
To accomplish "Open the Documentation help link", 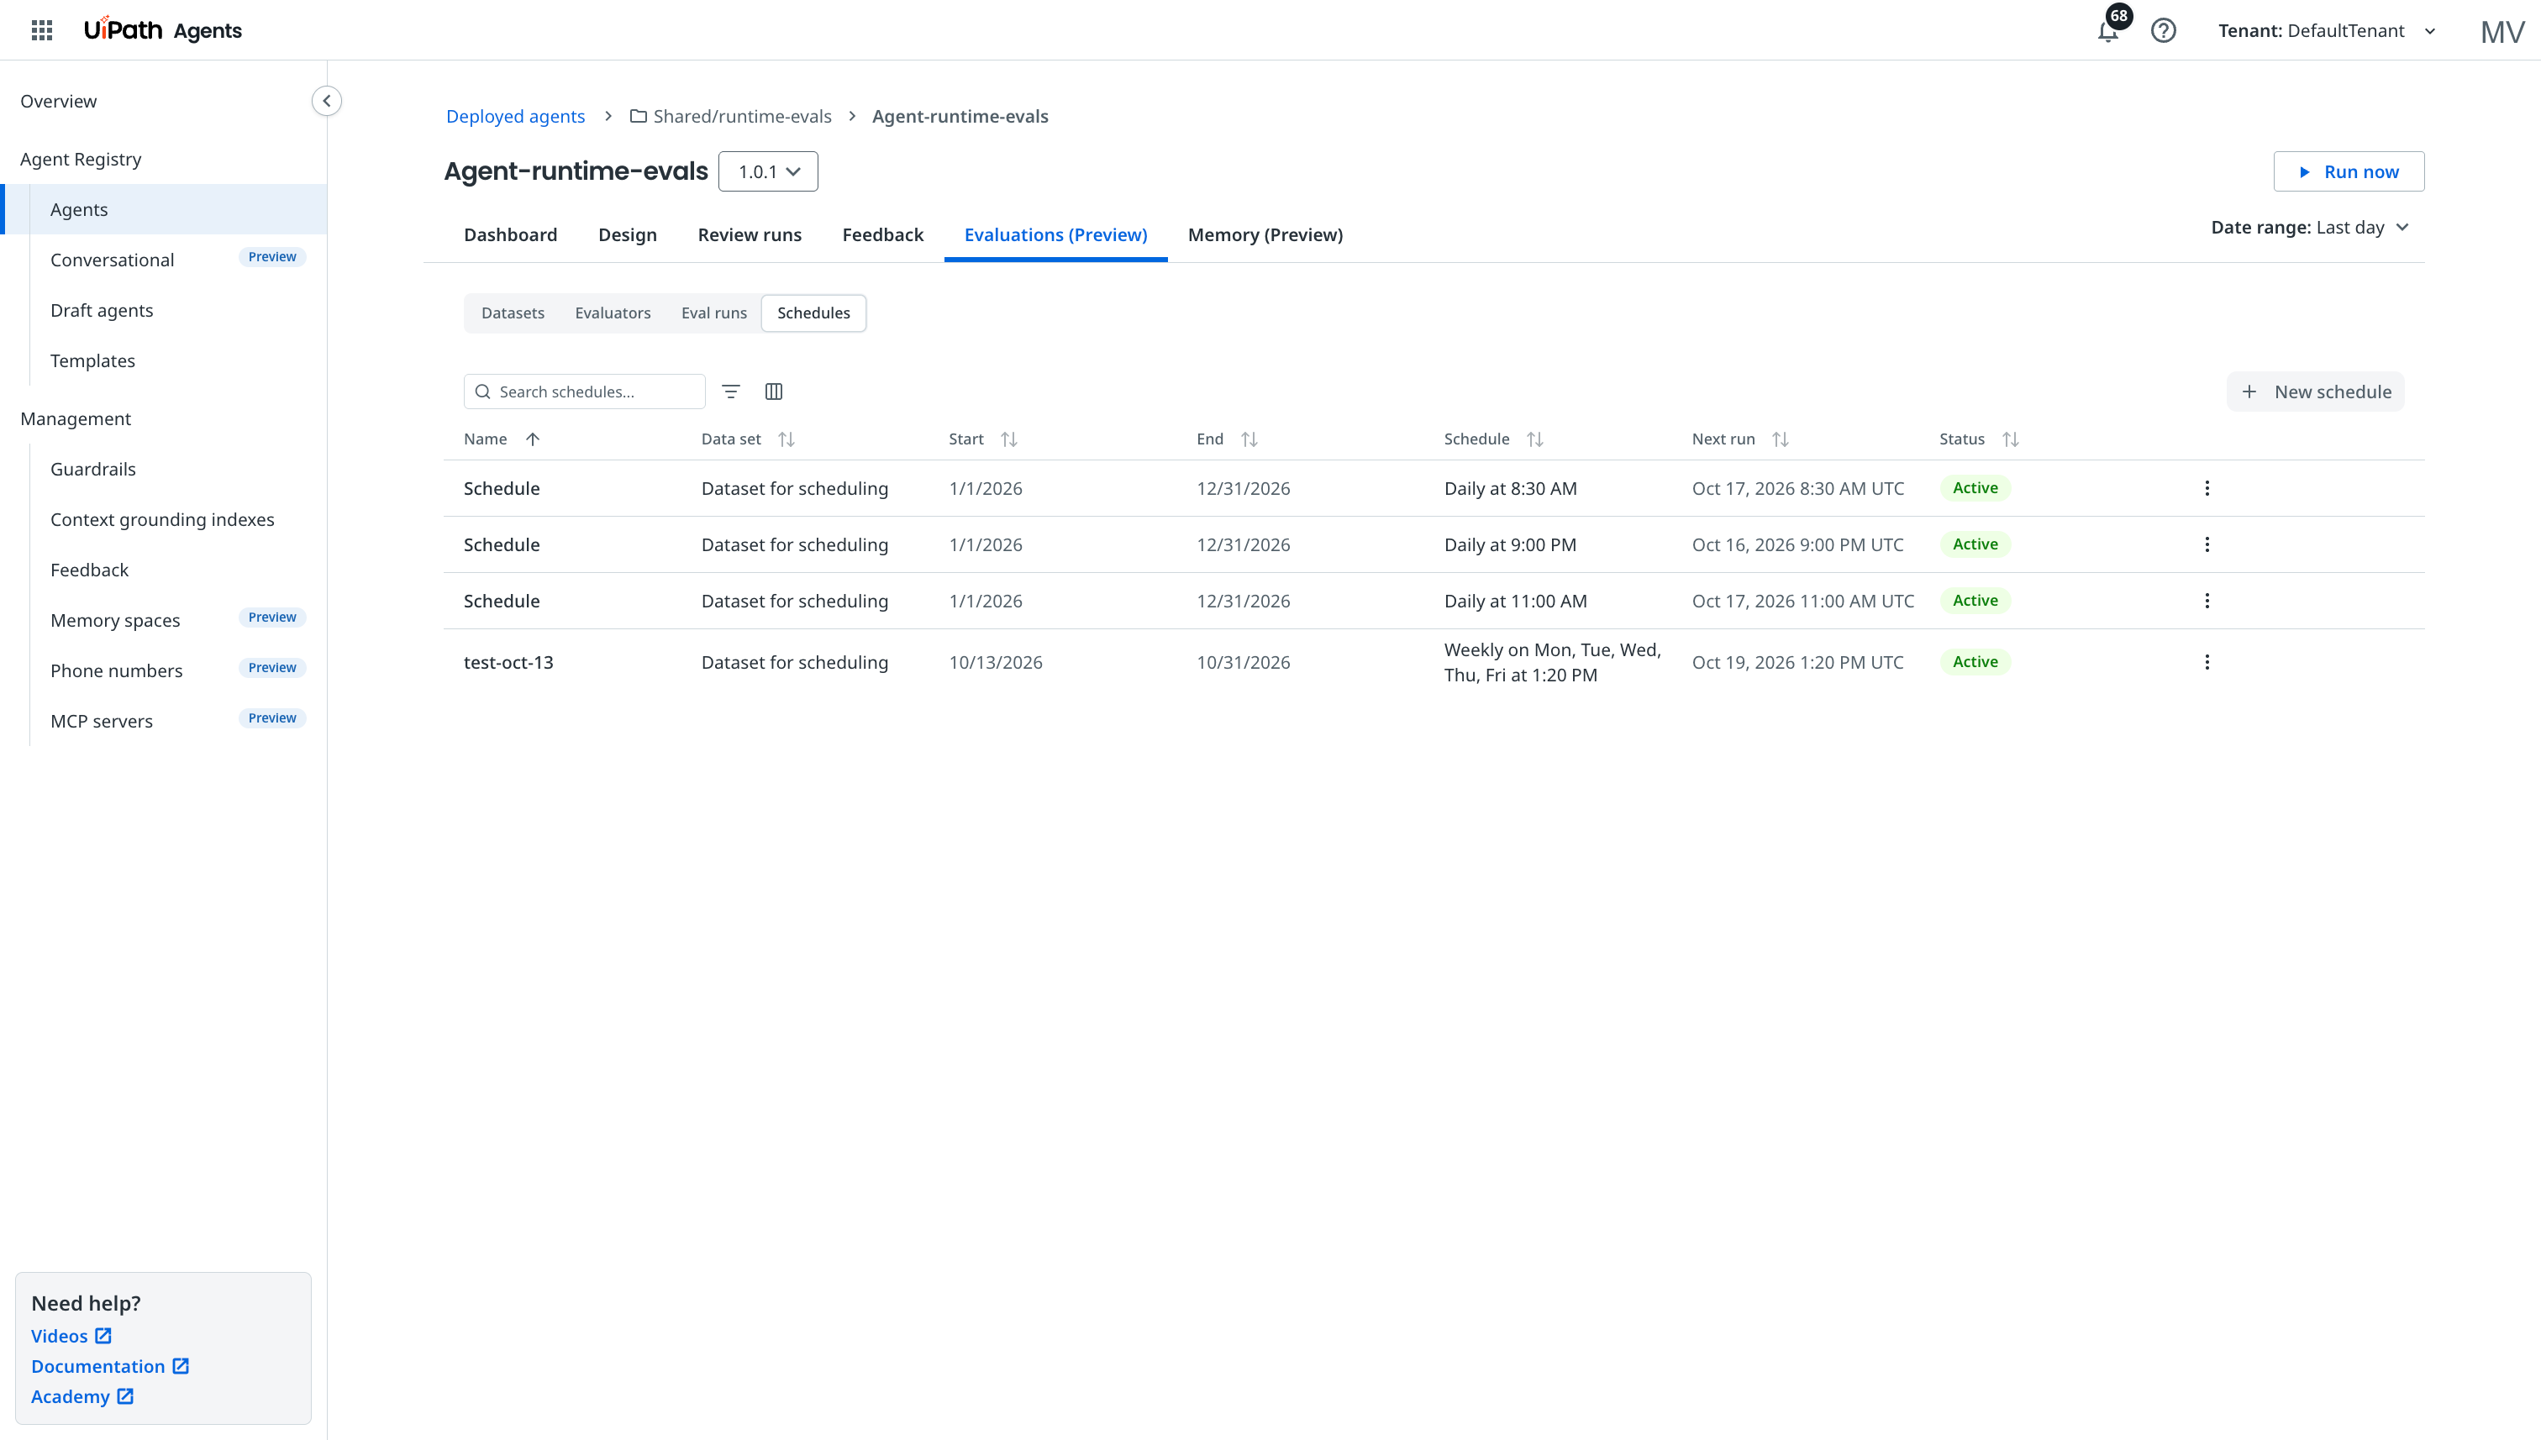I will pos(110,1367).
